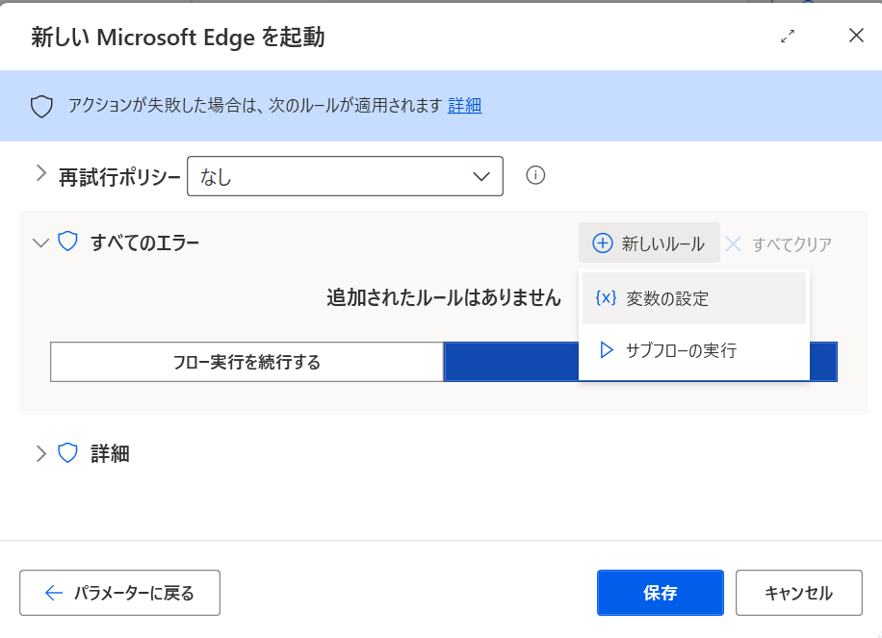Collapse the すべてのエラー section
882x638 pixels.
tap(40, 242)
